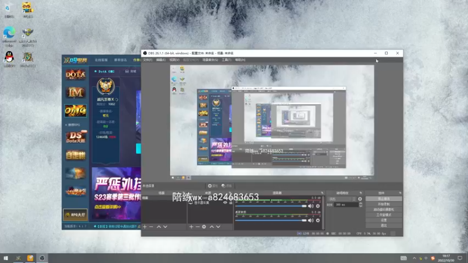This screenshot has height=263, width=468.
Task: Click the 桌面音频 volume slider
Action: coord(271,220)
